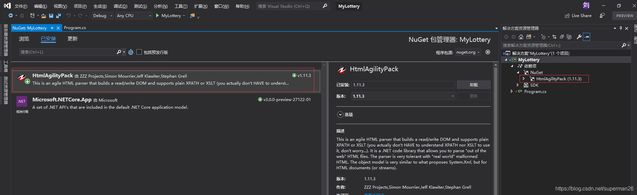Collapse the NuGet tree node

[518, 73]
